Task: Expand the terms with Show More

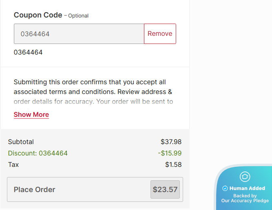Action: [31, 115]
